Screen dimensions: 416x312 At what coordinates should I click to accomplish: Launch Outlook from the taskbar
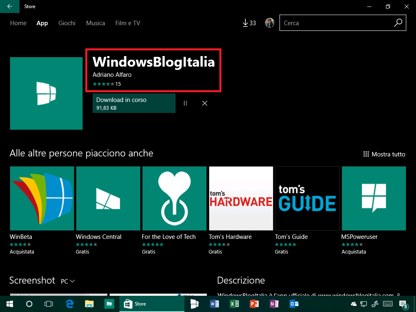tap(294, 304)
